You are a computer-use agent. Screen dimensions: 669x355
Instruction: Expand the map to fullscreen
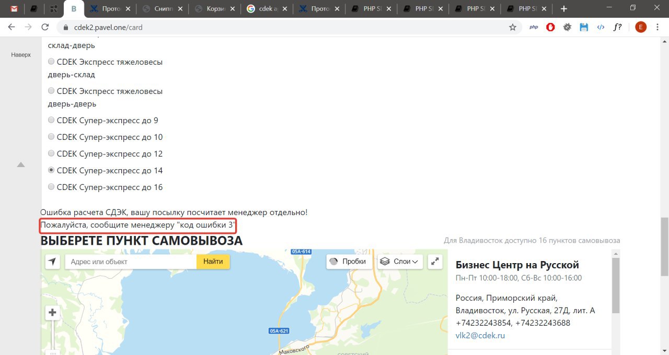point(435,262)
